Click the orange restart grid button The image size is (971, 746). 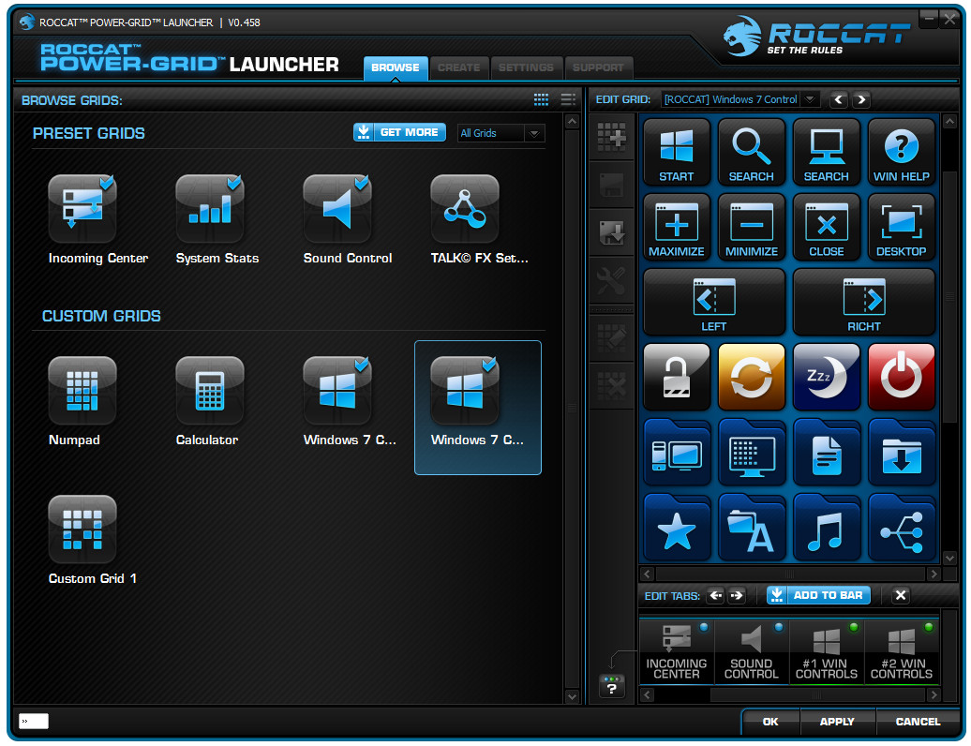751,377
